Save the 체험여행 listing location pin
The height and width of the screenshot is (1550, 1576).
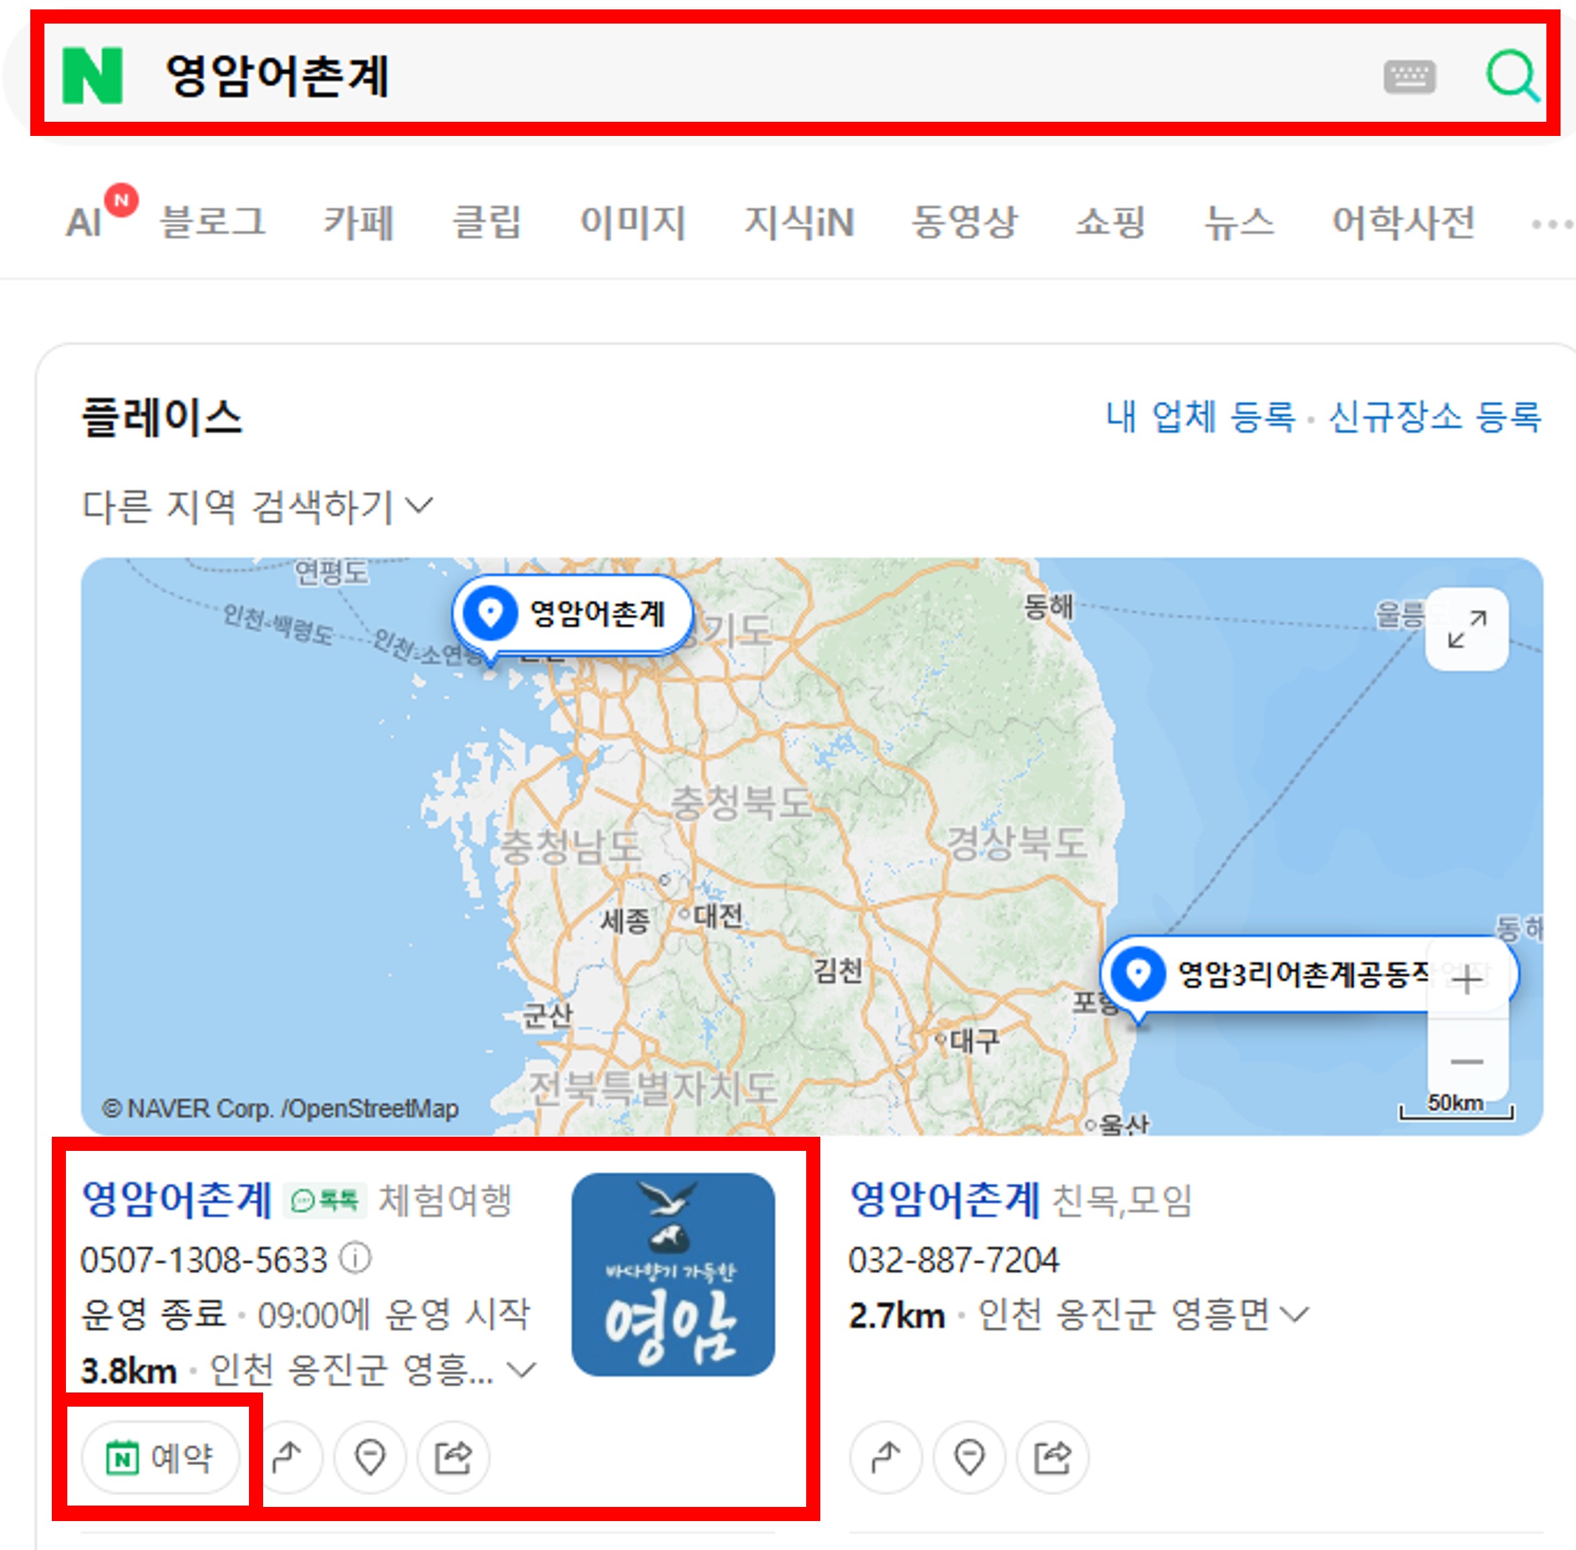[369, 1457]
